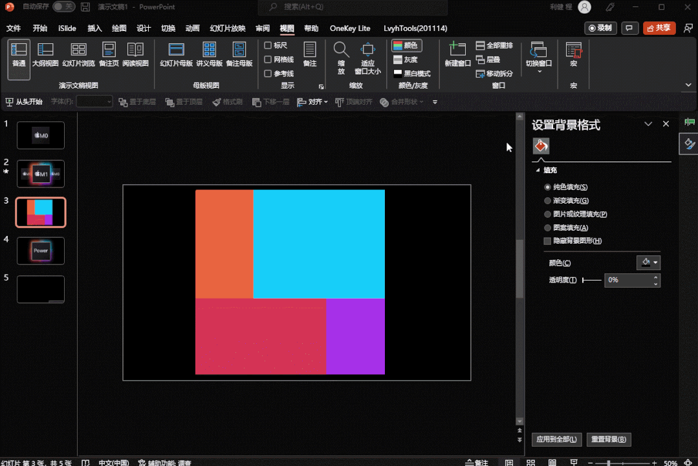Click the Fill paint bucket icon
The width and height of the screenshot is (698, 466).
click(541, 146)
